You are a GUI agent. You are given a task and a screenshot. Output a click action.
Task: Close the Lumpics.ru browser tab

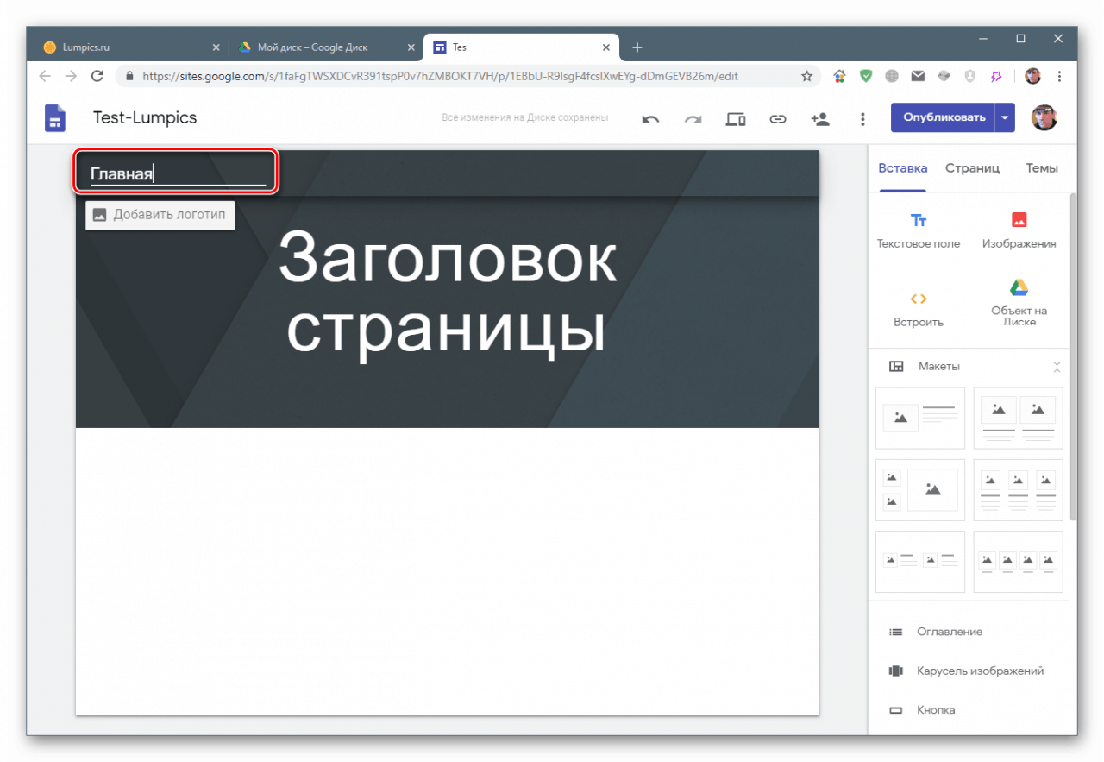216,47
